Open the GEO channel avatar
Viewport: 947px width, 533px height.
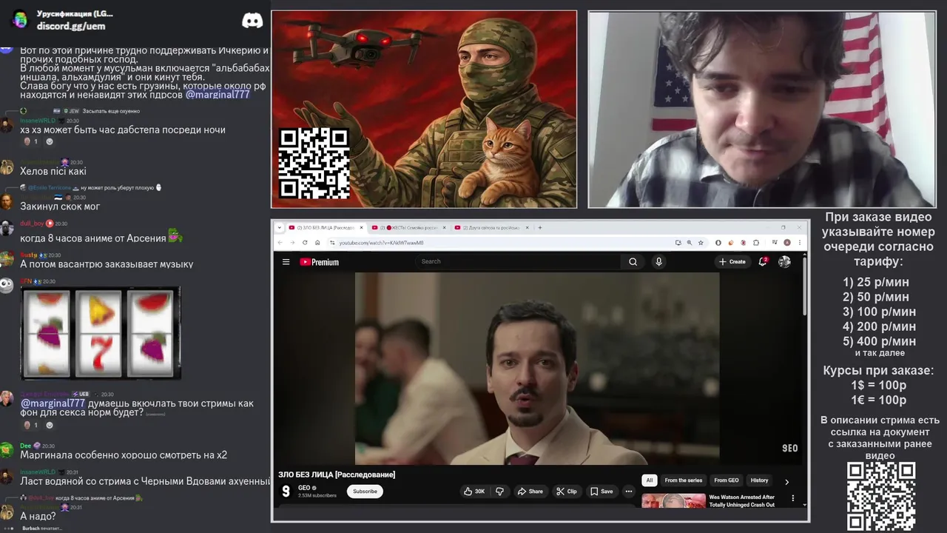tap(286, 492)
